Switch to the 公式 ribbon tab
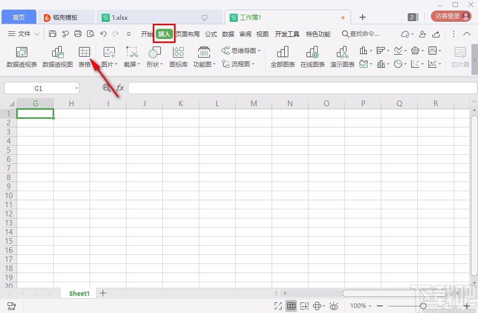478x313 pixels. click(211, 34)
